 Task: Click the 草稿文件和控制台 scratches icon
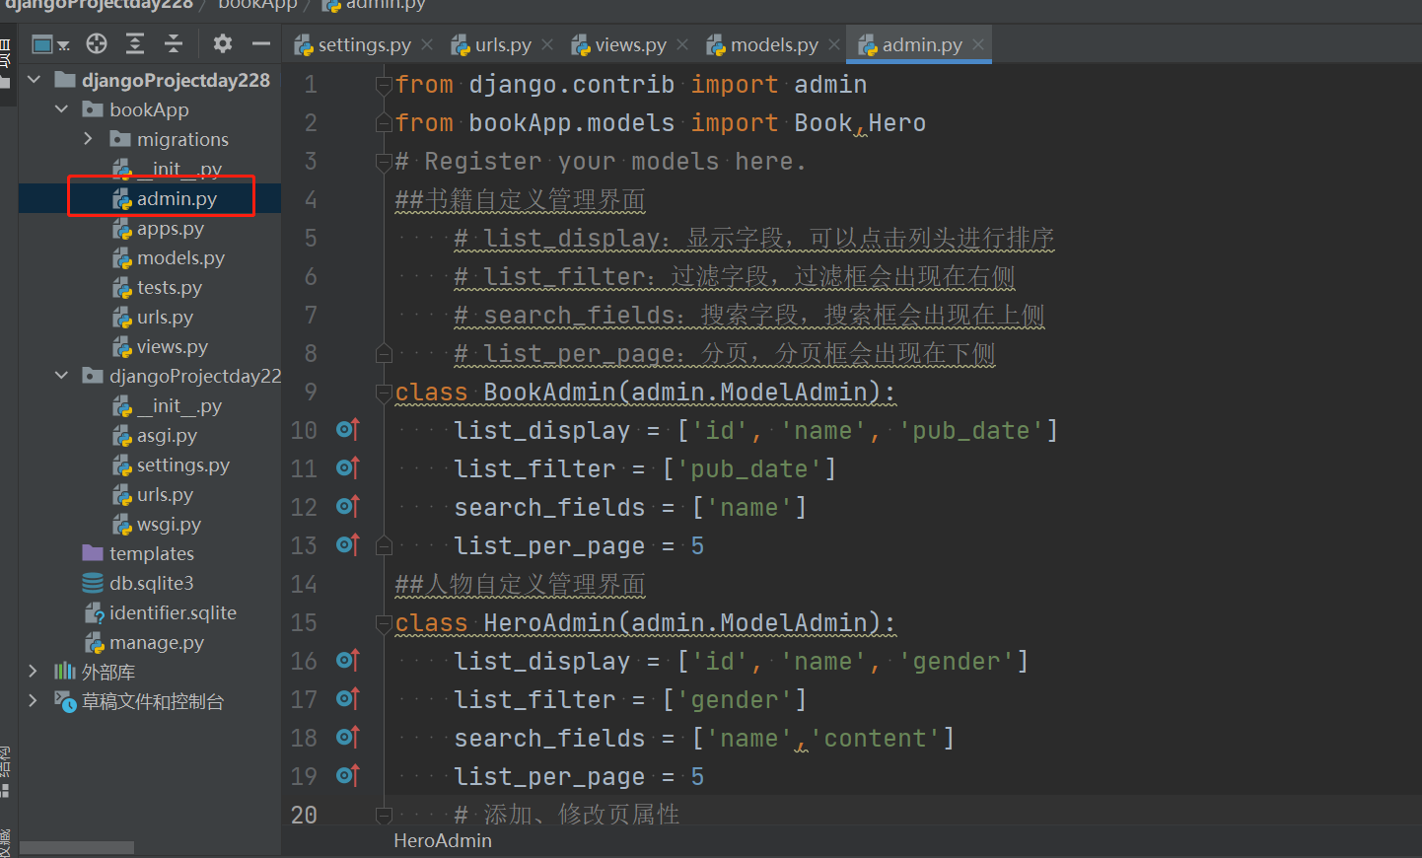click(x=65, y=701)
